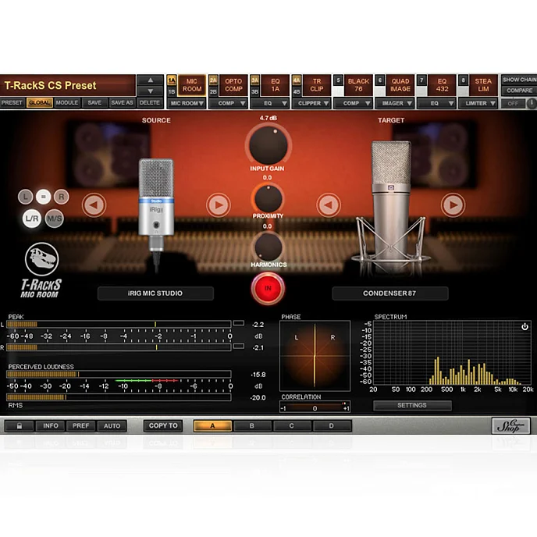Switch processing mode to M/S
Viewport: 537px width, 537px height.
point(55,219)
